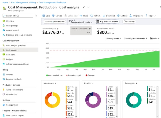
Task: Click the Refresh icon in toolbar
Action: (x=92, y=16)
